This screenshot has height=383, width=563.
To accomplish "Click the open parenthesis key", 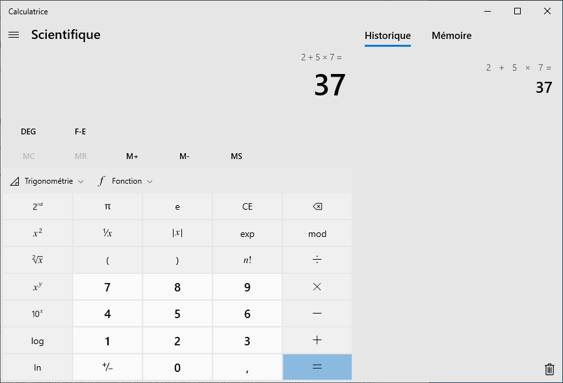I will tap(107, 260).
